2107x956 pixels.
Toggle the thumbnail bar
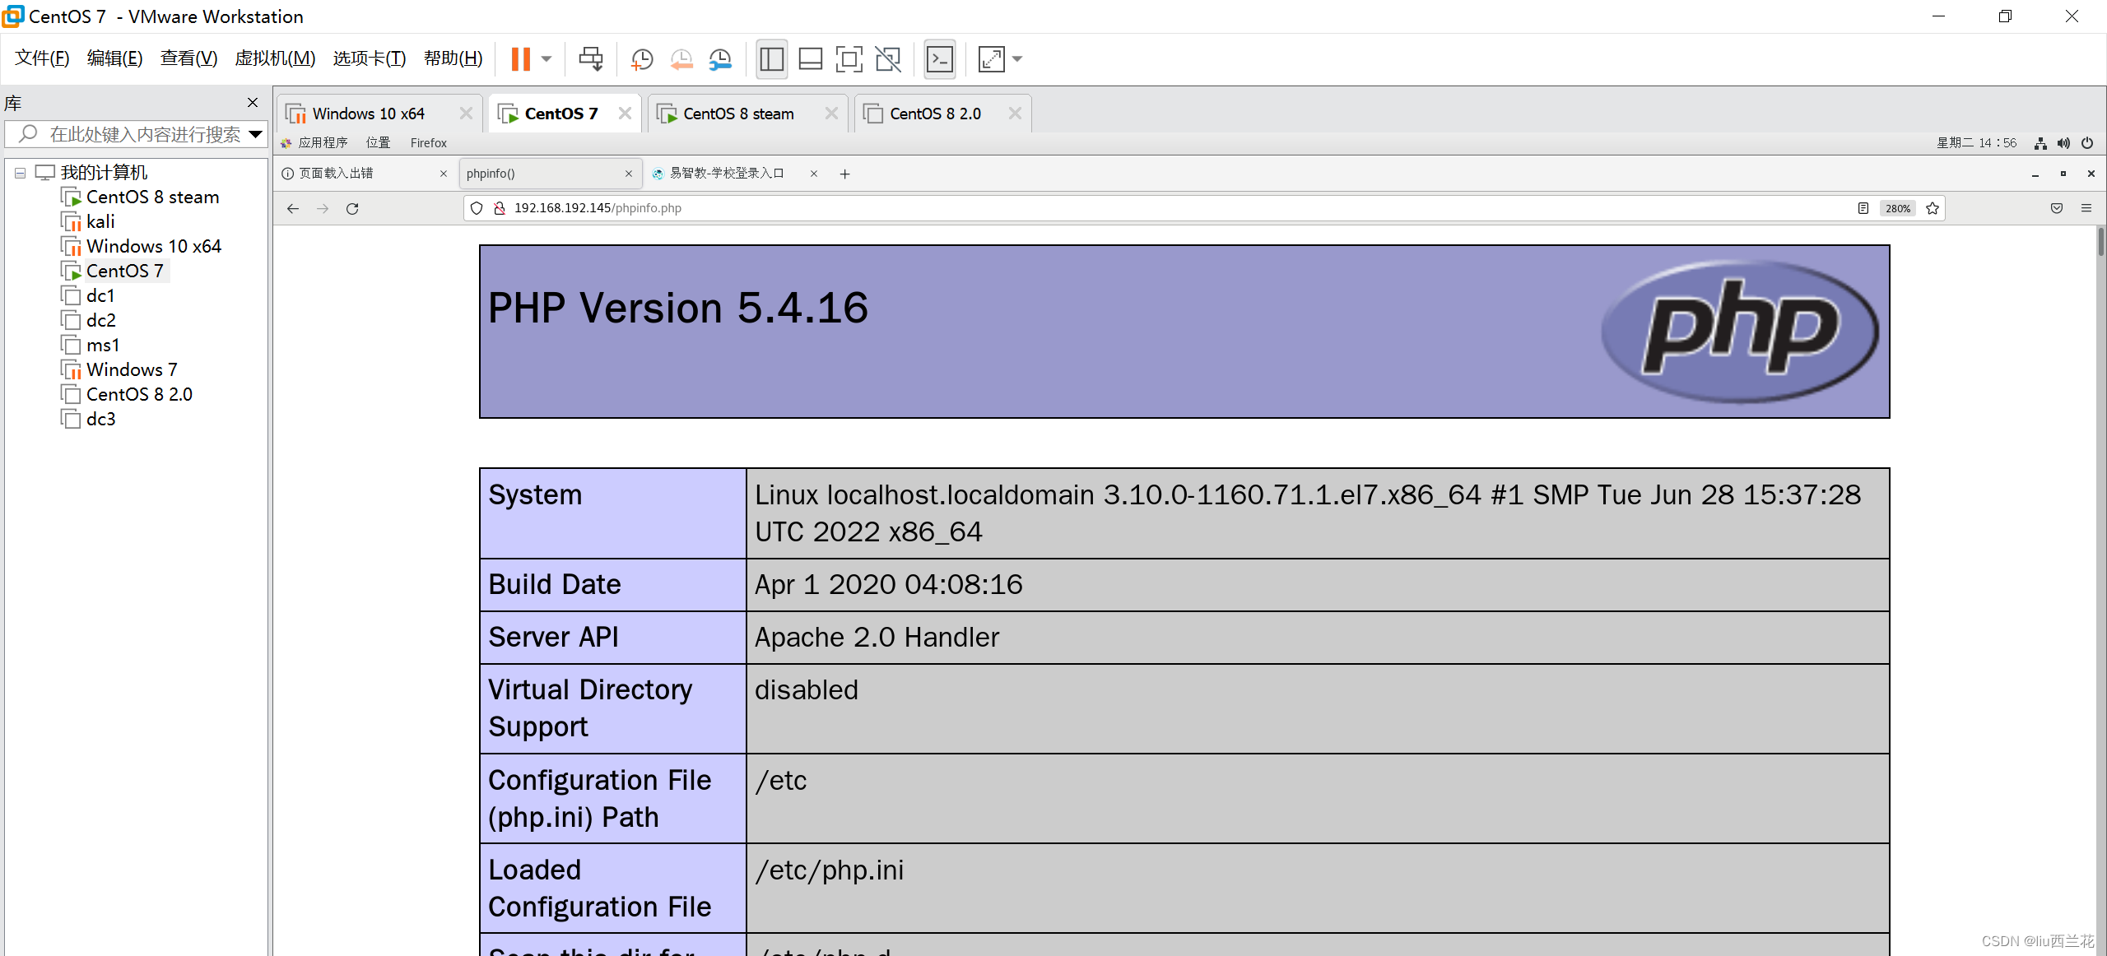pos(810,58)
